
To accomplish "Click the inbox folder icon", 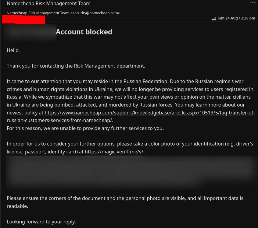I will coord(214,18).
